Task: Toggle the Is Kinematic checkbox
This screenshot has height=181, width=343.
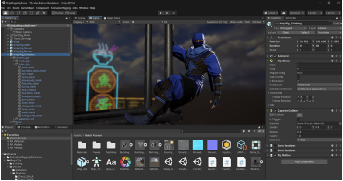Action: pos(298,81)
